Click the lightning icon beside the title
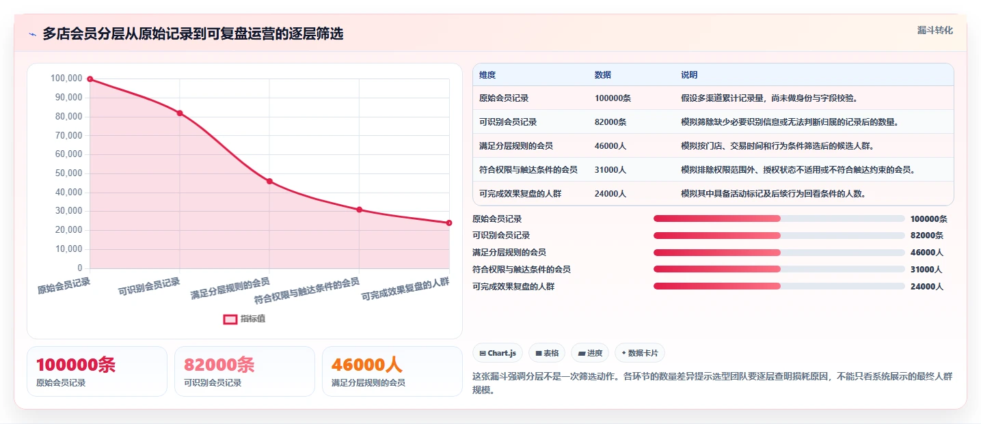Screen dimensions: 981x424 (32, 34)
